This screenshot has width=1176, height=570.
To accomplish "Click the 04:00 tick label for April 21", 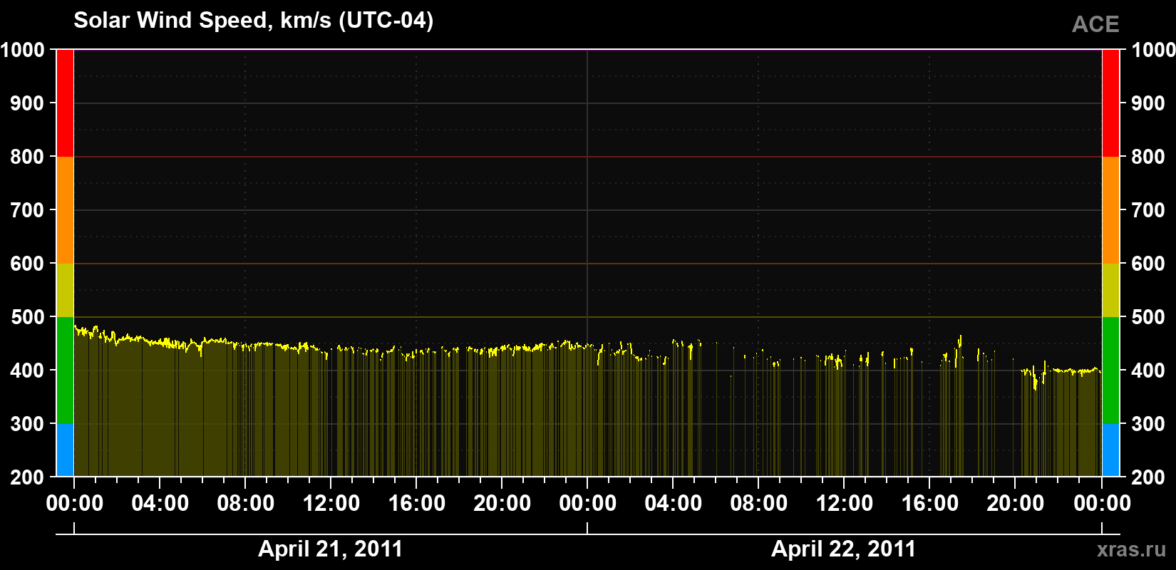I will [x=160, y=504].
